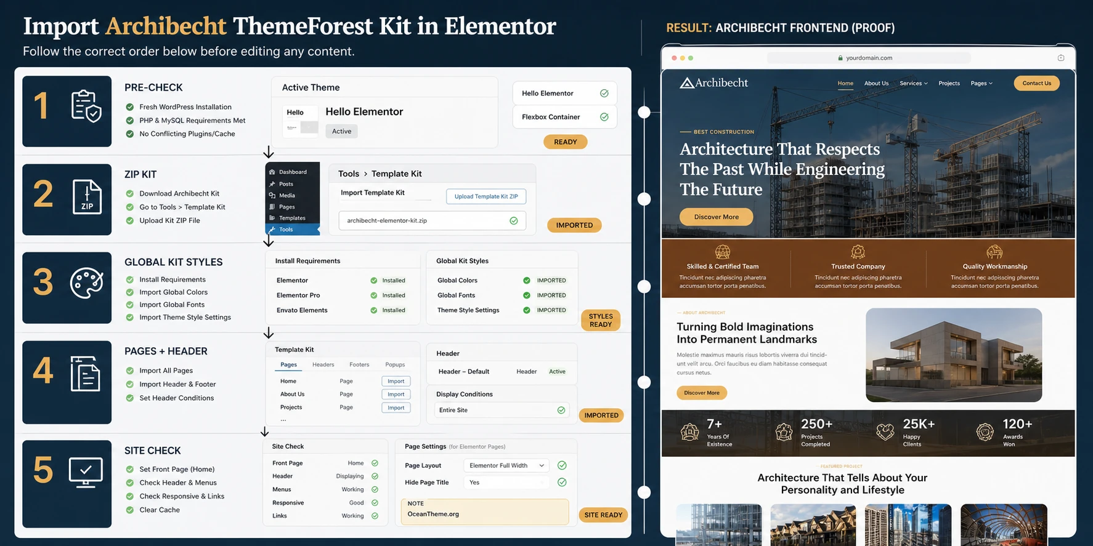1093x546 pixels.
Task: Open Projects in the site navigation
Action: click(x=949, y=83)
